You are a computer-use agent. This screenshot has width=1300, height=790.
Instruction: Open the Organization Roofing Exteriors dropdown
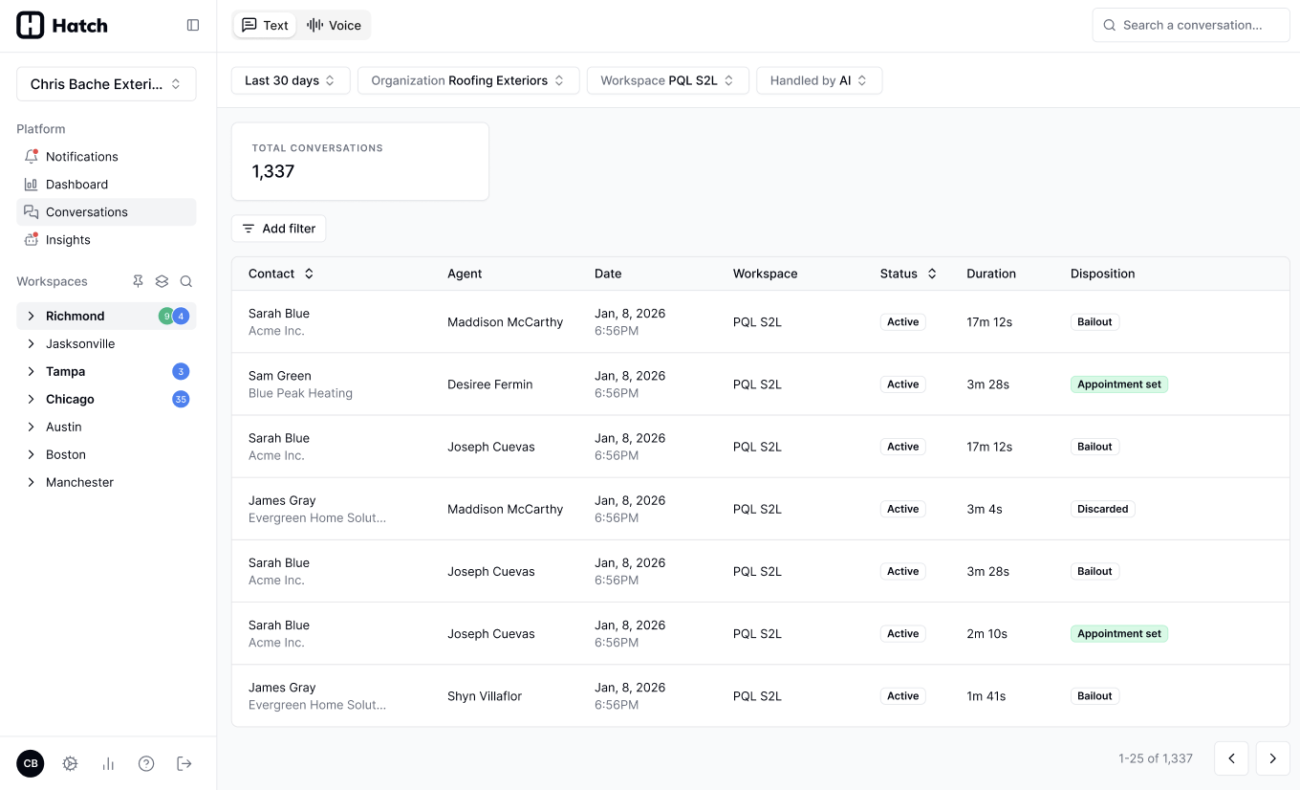[468, 80]
